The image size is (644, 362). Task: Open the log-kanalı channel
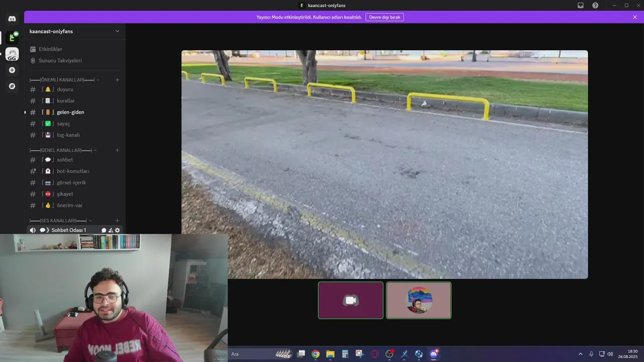tap(74, 135)
